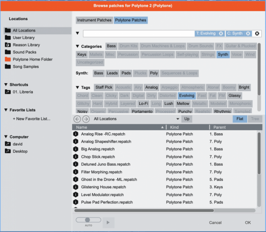Enable the Staff Pick tag

tap(104, 87)
